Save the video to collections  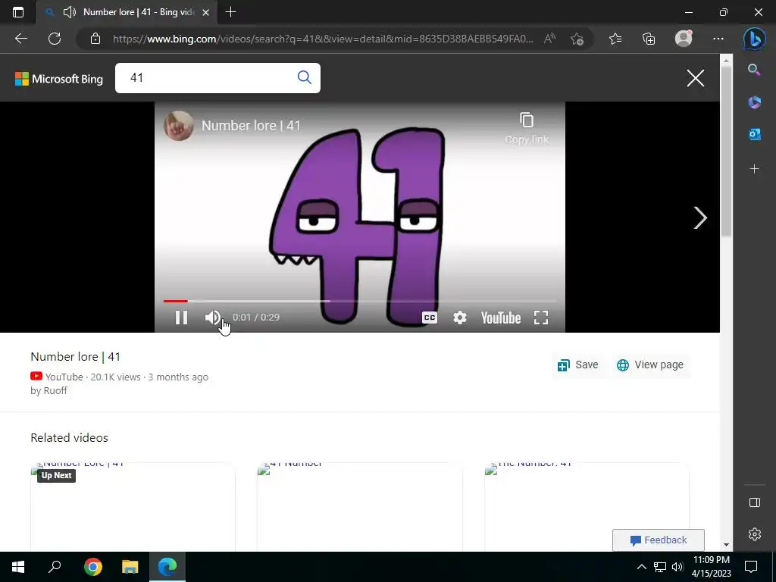point(577,365)
